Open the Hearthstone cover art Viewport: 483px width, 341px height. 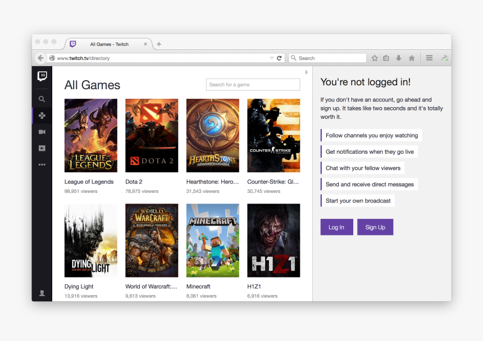tap(213, 135)
